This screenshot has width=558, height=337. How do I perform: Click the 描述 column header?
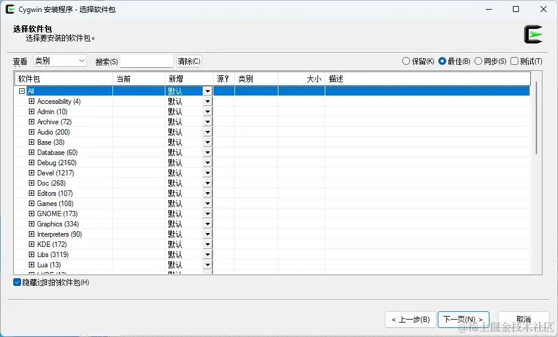[x=428, y=79]
